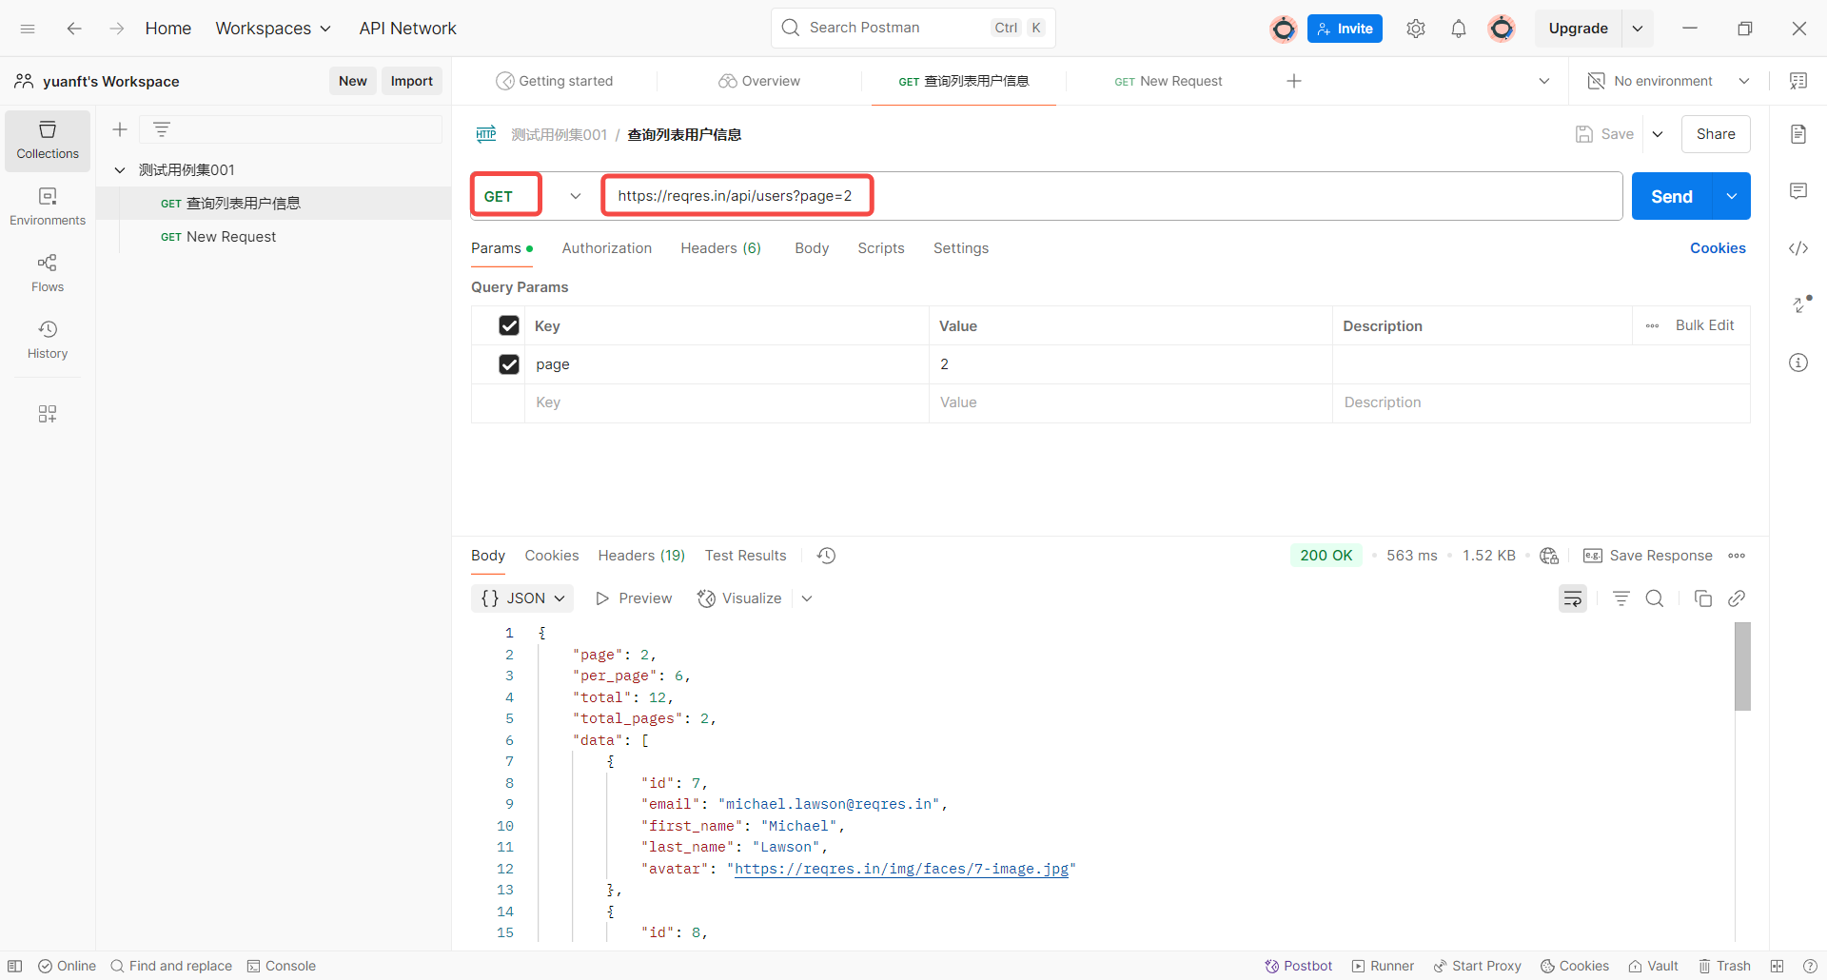
Task: Open the notifications bell
Action: pyautogui.click(x=1459, y=29)
